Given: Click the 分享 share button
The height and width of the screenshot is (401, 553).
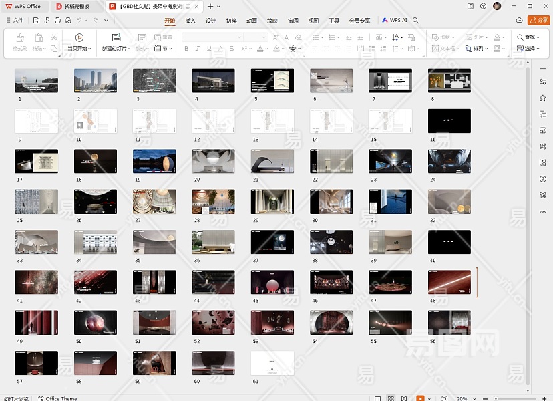Looking at the screenshot, I should (538, 21).
